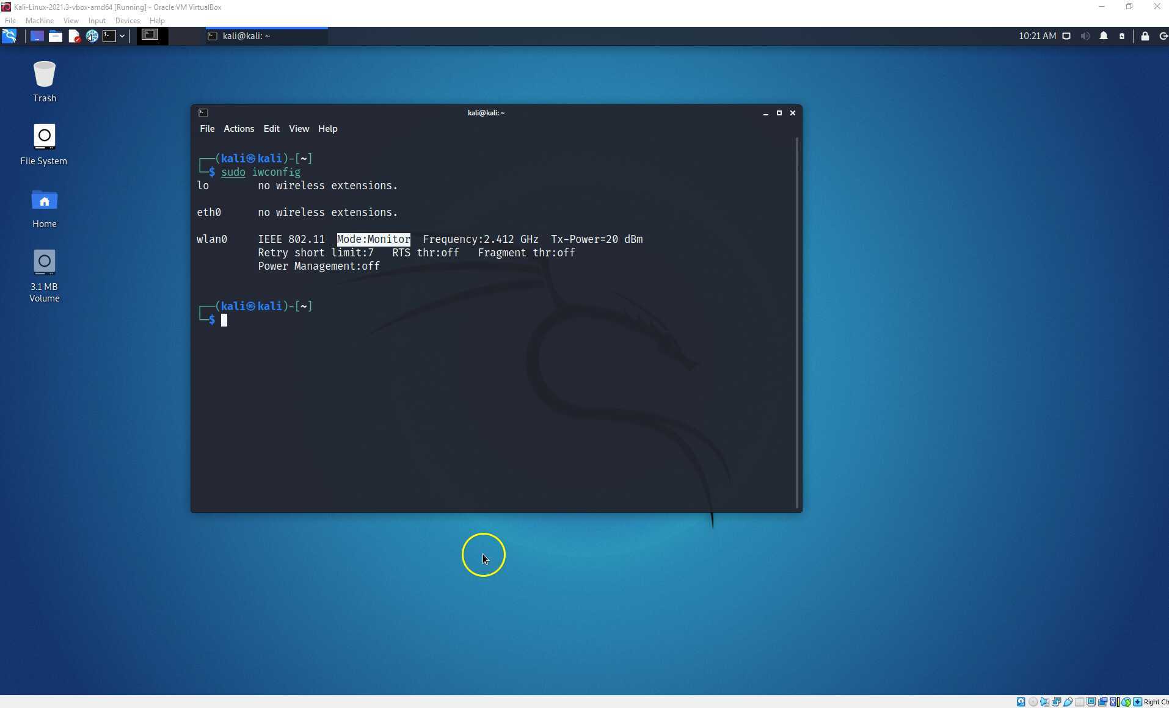Click the hard disk activity status icon
The width and height of the screenshot is (1169, 708).
[x=1021, y=701]
